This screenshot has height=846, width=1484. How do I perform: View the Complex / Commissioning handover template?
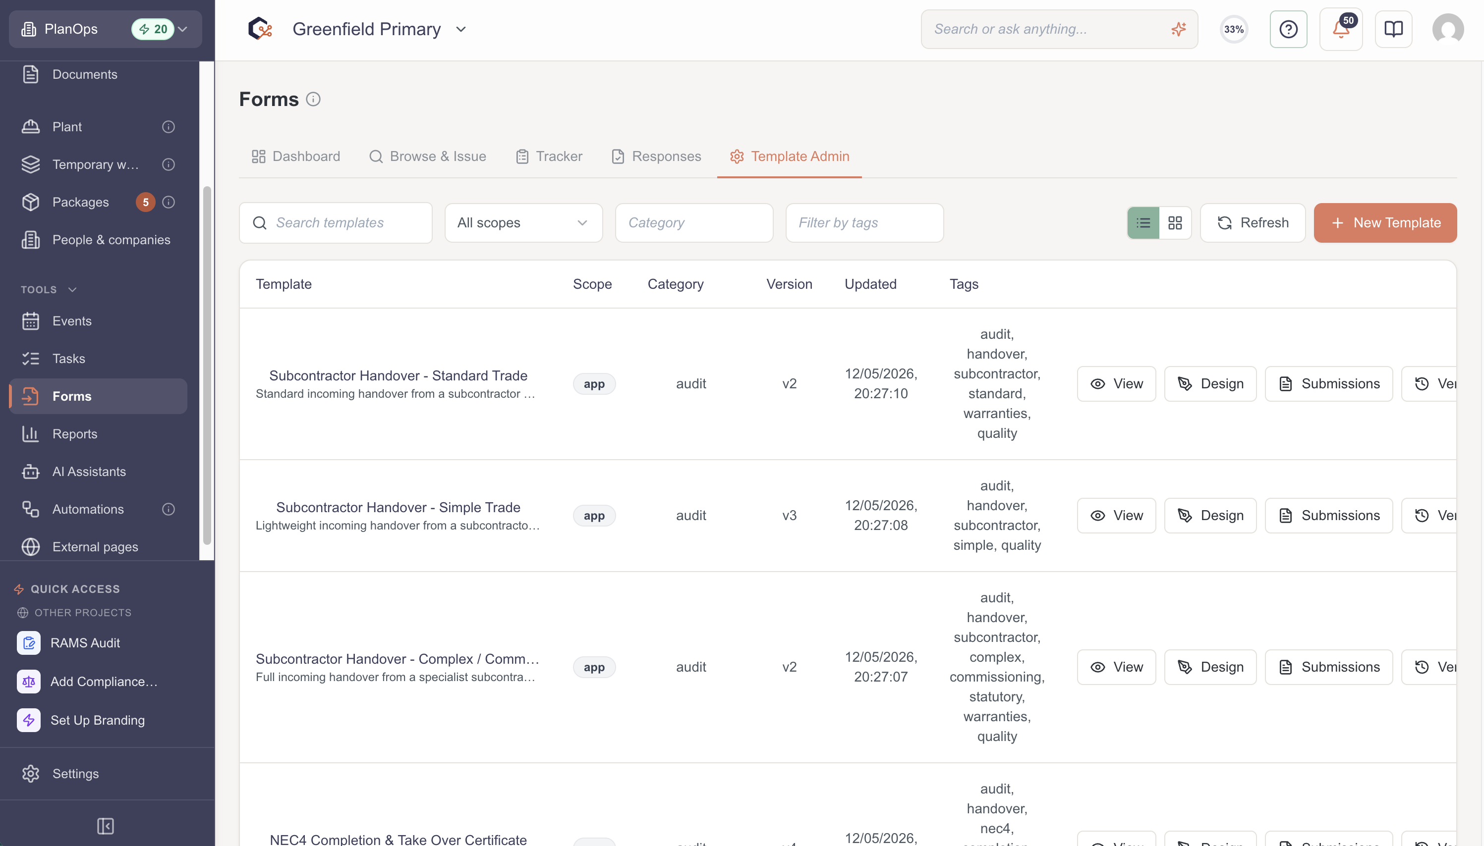pos(1116,667)
